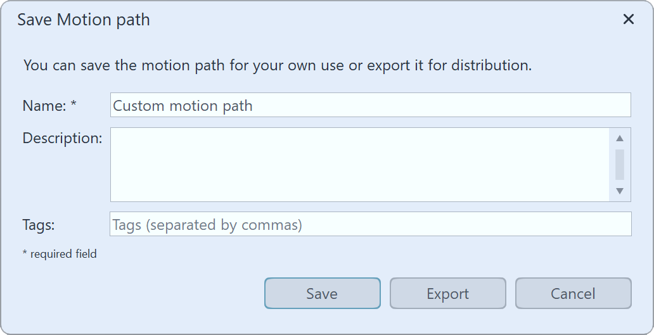Click inside the Description text area
This screenshot has height=335, width=654.
click(x=359, y=165)
